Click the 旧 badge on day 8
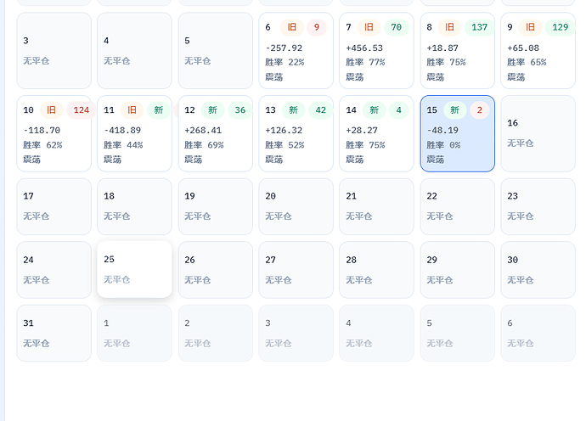 (449, 27)
